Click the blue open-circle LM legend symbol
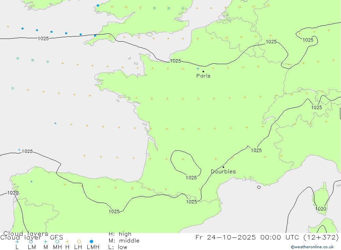341x250 pixels. [31, 241]
